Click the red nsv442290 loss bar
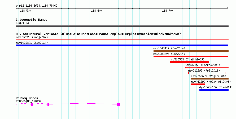The height and width of the screenshot is (119, 236). click(x=198, y=84)
